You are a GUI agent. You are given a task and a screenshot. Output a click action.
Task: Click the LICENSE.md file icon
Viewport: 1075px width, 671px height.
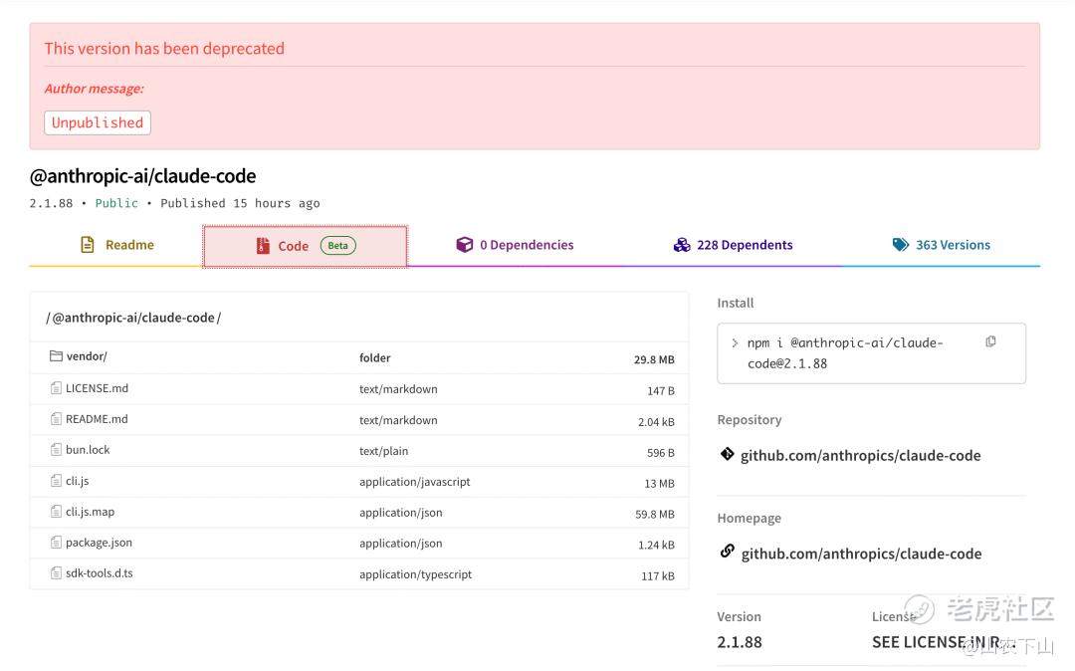coord(56,388)
